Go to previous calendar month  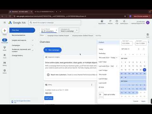point(139,49)
